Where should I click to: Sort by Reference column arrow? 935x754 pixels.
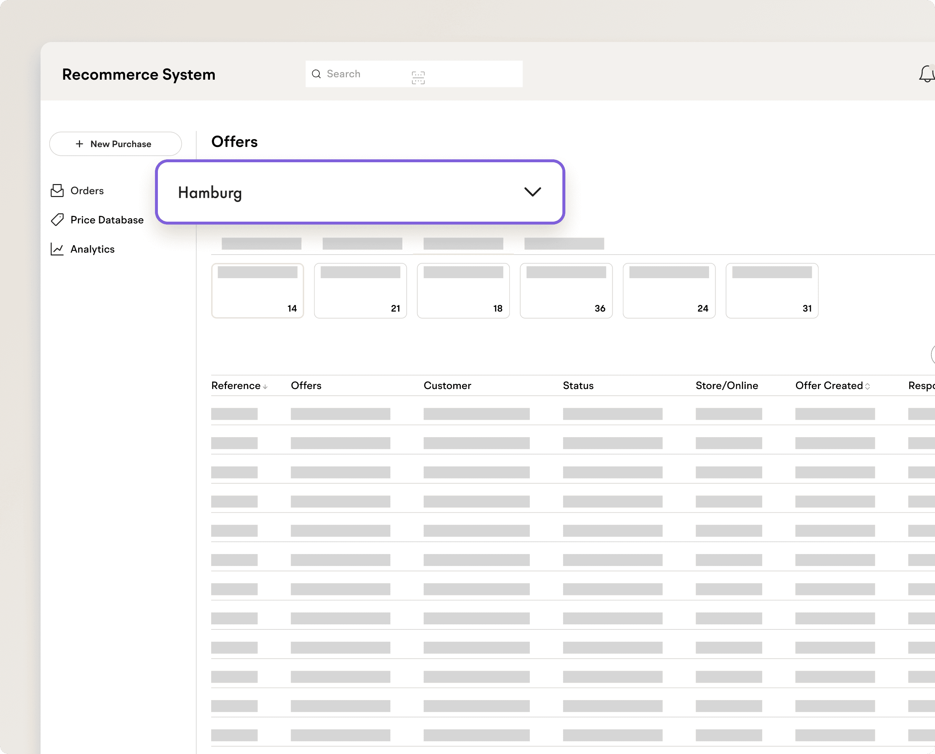click(x=265, y=386)
